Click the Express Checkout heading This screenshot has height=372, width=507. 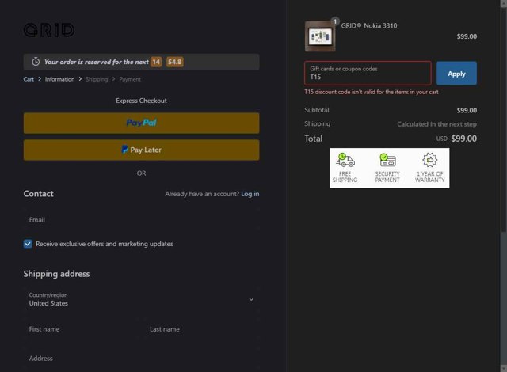pos(141,101)
